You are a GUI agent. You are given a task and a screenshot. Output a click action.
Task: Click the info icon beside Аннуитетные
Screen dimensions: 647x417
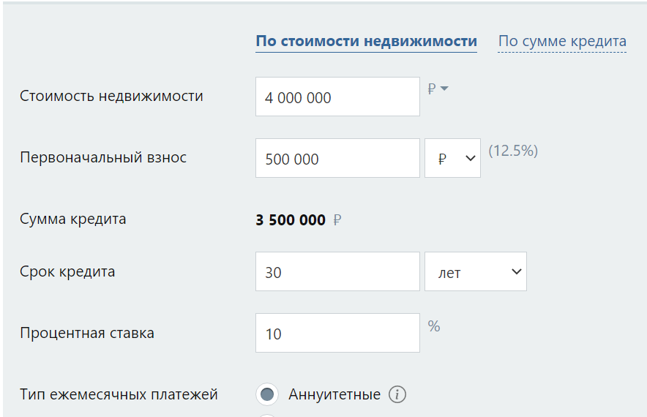coord(397,395)
